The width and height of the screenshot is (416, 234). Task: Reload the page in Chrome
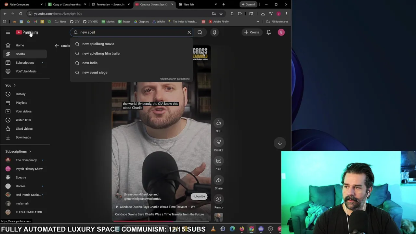pos(20,14)
